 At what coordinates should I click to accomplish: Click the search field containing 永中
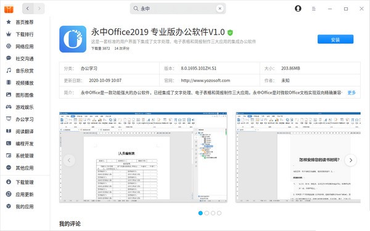pyautogui.click(x=178, y=9)
